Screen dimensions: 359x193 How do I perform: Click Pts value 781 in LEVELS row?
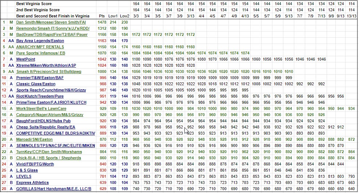pyautogui.click(x=103, y=176)
